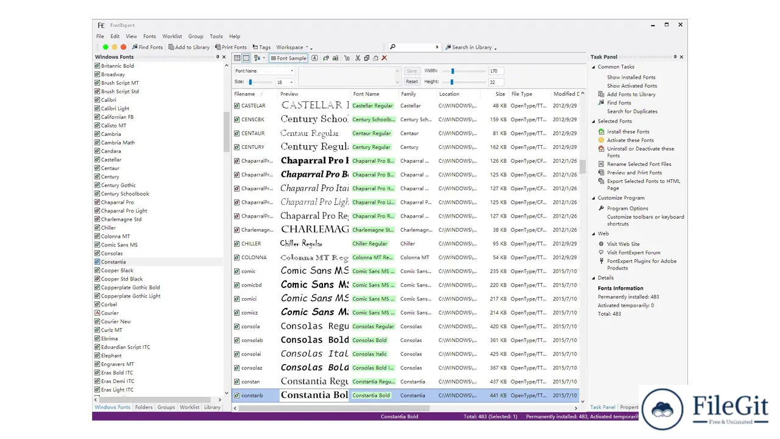Open Find Fonts from the toolbar

tap(147, 47)
